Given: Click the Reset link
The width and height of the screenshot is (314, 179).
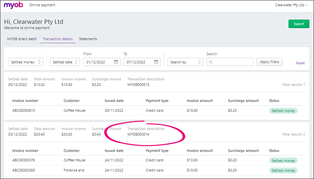Looking at the screenshot, I should tap(300, 63).
